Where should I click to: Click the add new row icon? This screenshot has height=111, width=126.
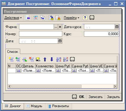tap(11, 59)
